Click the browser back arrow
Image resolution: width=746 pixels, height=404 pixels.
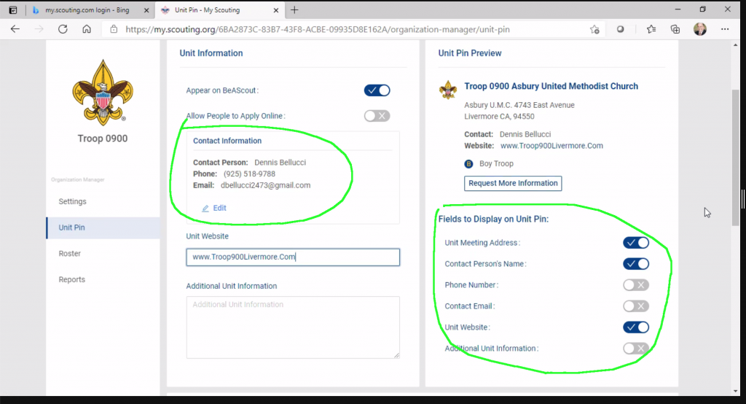(15, 29)
